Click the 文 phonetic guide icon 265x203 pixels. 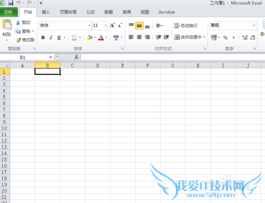(x=116, y=38)
